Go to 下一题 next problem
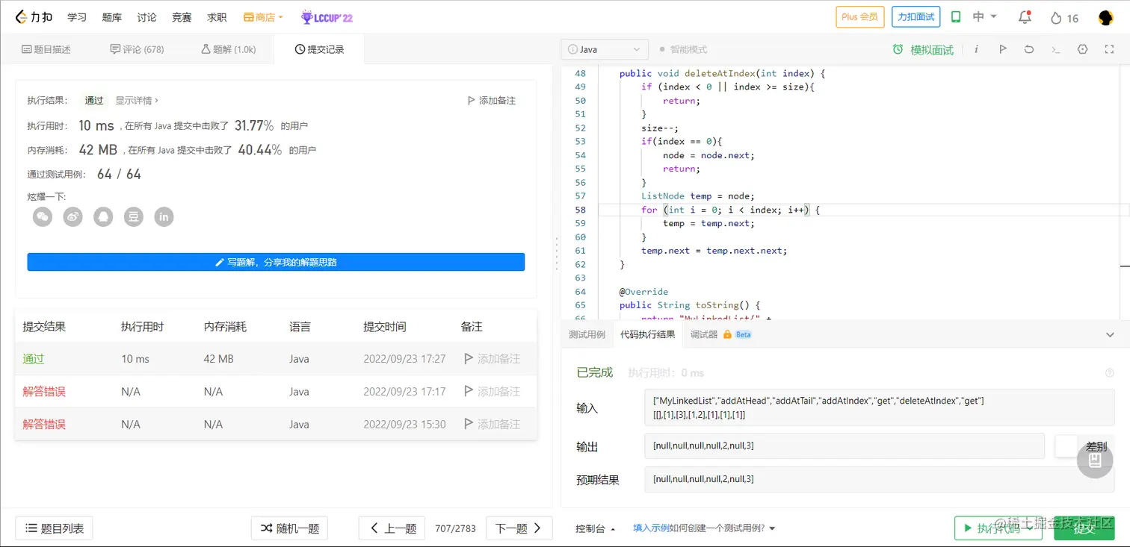 [x=519, y=528]
